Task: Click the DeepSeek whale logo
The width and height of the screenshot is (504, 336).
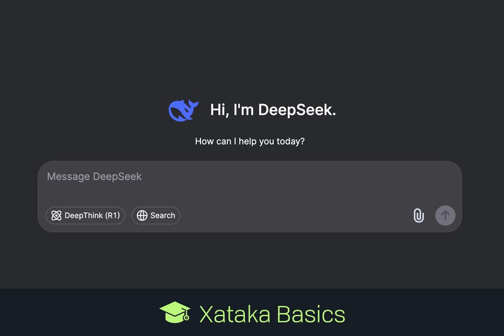Action: (181, 110)
